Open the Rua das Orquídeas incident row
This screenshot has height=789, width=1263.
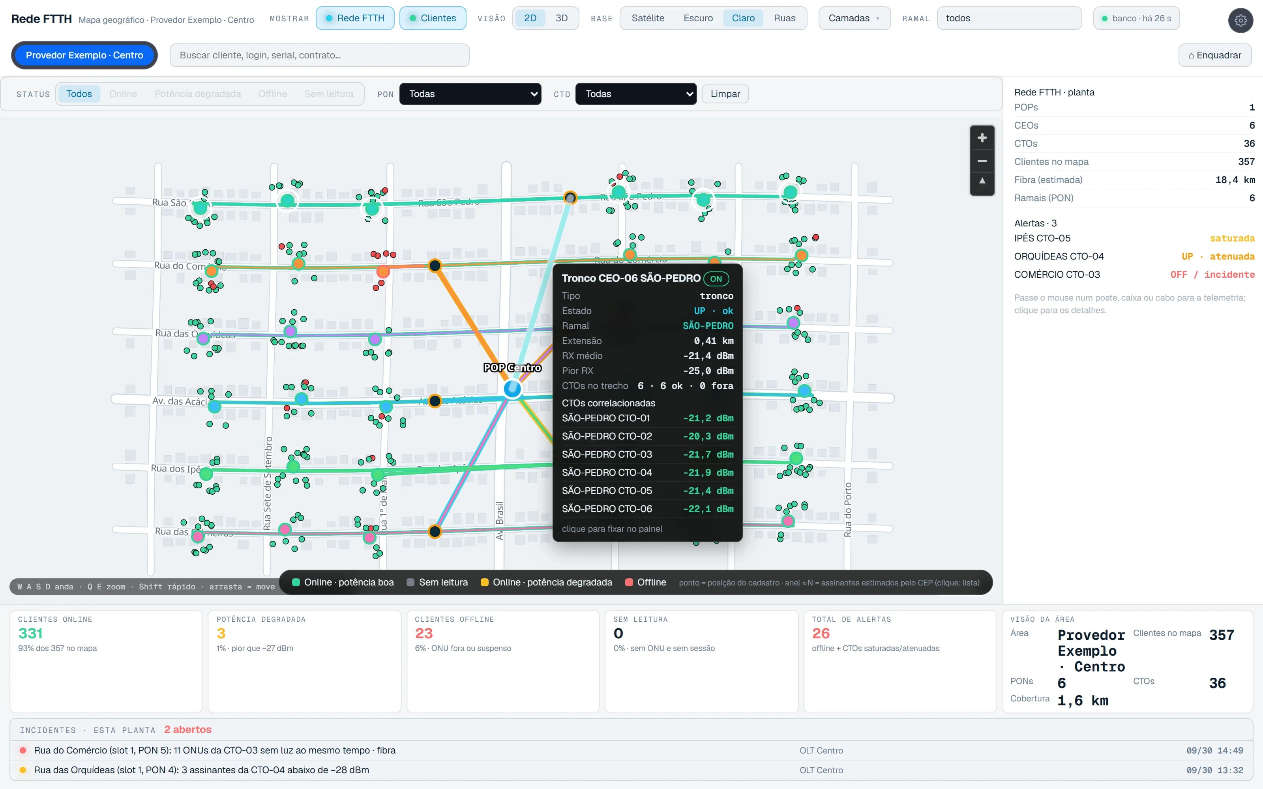[x=631, y=770]
